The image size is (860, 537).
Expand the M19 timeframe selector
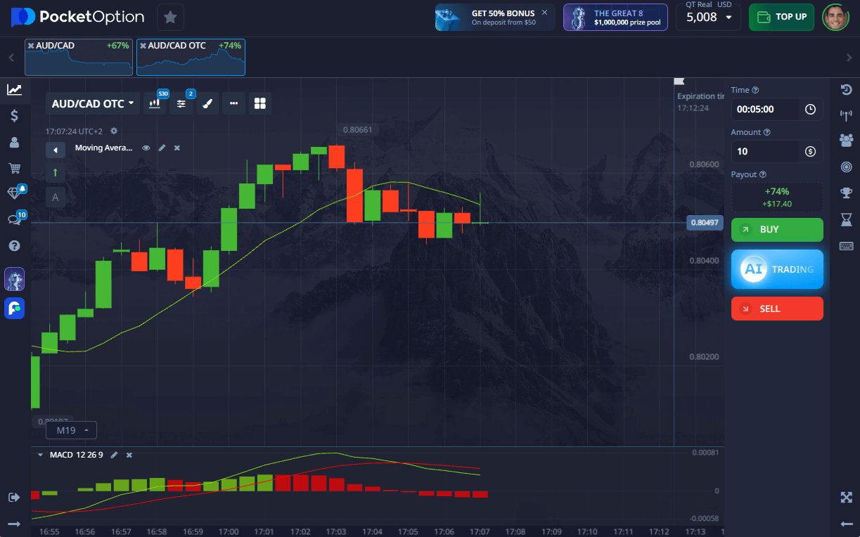tap(72, 430)
